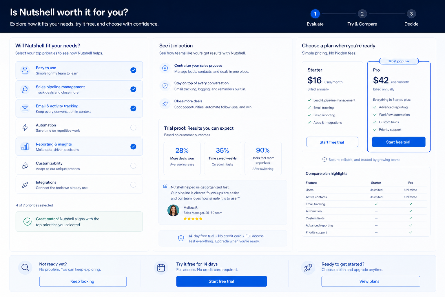Click Start free trial in the bottom bar
Image resolution: width=445 pixels, height=297 pixels.
click(222, 281)
